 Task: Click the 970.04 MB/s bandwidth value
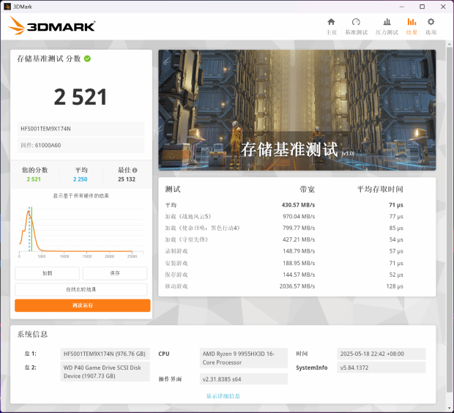coord(299,217)
